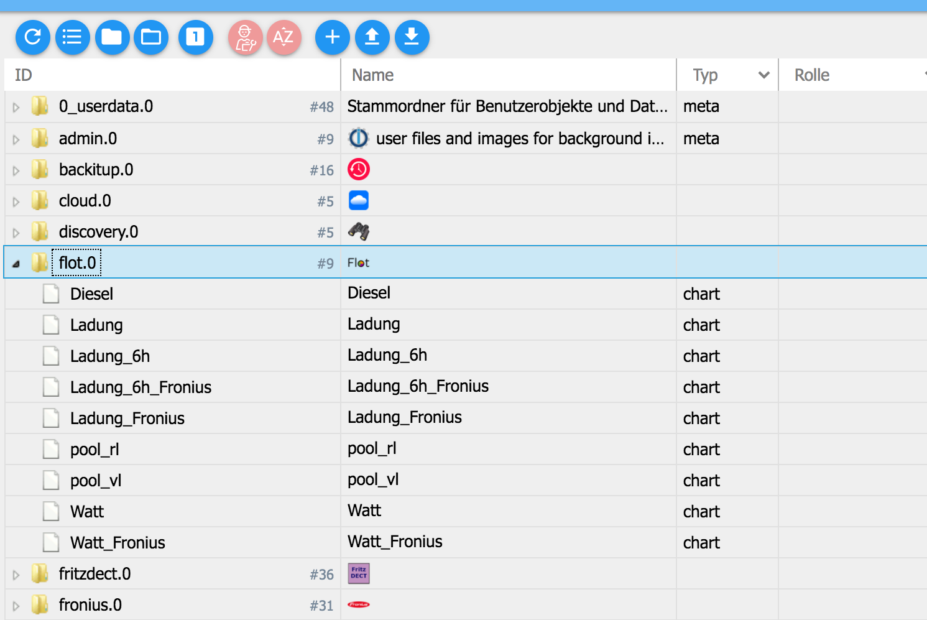This screenshot has width=927, height=620.
Task: Toggle expert mode button
Action: pyautogui.click(x=246, y=37)
